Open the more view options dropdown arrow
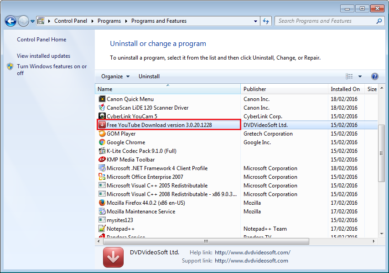Image resolution: width=389 pixels, height=273 pixels. pos(360,76)
